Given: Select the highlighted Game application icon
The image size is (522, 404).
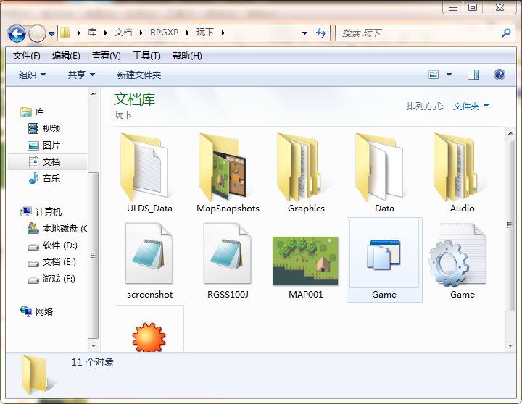Looking at the screenshot, I should 384,254.
